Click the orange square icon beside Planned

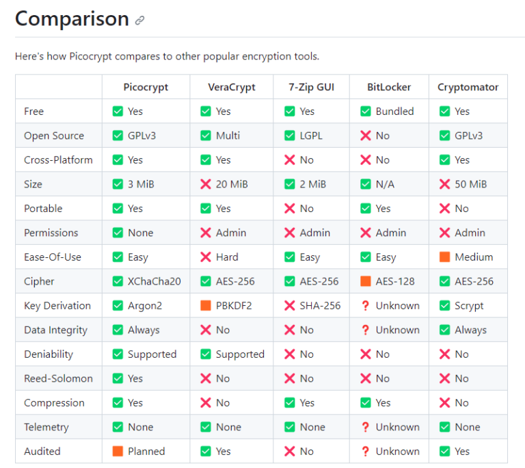tap(118, 452)
